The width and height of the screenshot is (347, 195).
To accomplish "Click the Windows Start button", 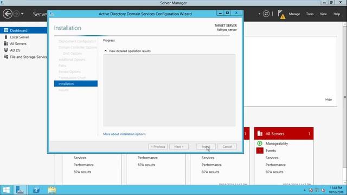I will tap(6, 190).
